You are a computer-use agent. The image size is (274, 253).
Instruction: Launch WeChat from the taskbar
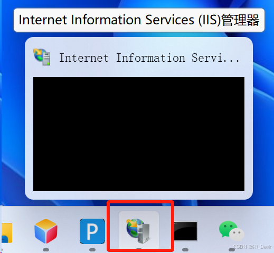click(232, 231)
